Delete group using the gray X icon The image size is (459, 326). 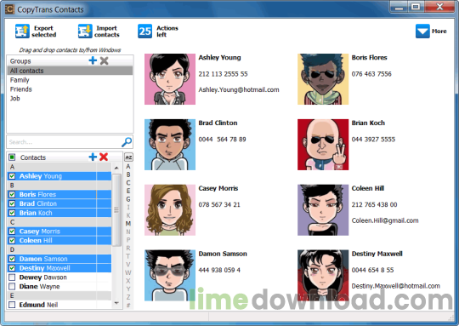pyautogui.click(x=104, y=60)
